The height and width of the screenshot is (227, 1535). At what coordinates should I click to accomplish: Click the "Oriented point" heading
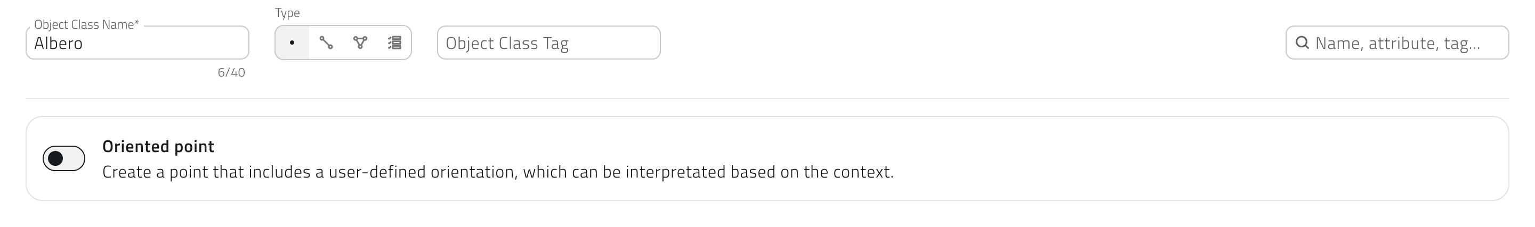click(158, 146)
